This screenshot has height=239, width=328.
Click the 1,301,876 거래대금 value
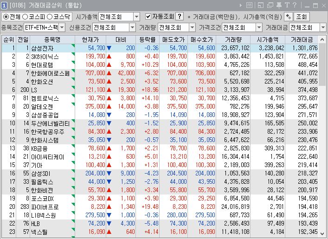[305, 48]
